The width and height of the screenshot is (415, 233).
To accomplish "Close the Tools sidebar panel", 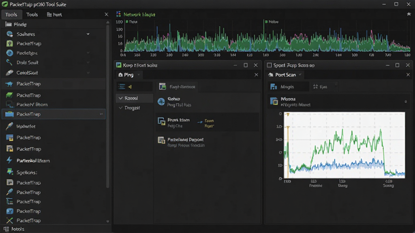I will 107,14.
